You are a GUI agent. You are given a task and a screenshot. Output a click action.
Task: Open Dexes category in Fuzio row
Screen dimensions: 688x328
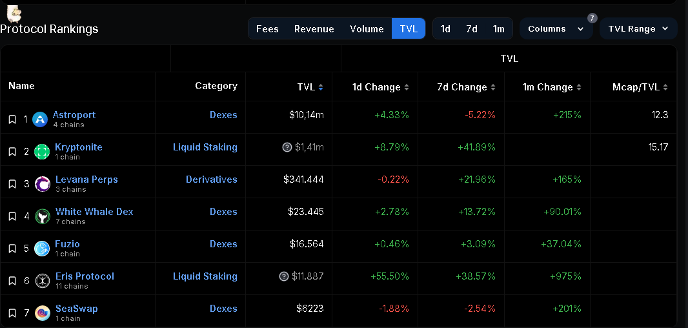click(223, 243)
